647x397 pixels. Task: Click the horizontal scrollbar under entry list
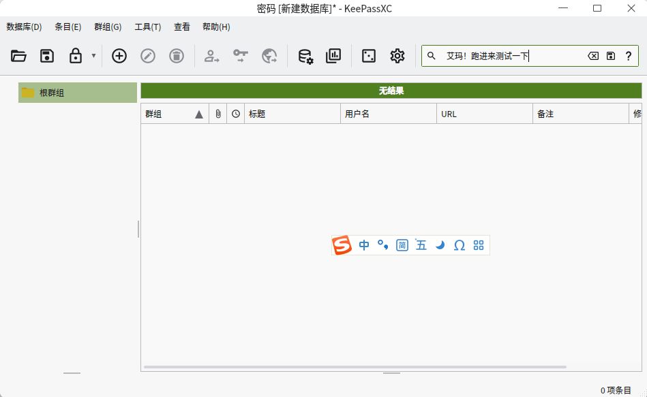coord(355,367)
